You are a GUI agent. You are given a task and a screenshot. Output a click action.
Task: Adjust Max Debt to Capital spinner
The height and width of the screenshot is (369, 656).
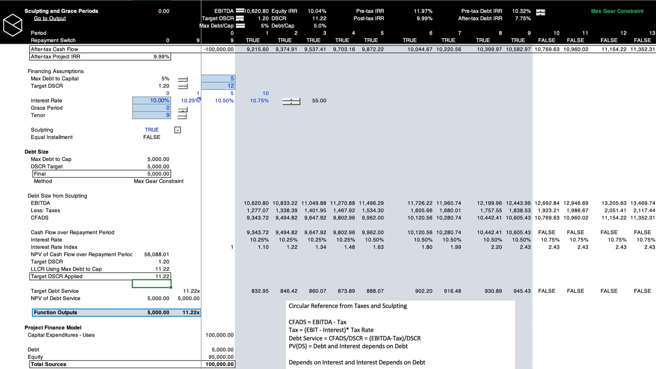point(183,79)
